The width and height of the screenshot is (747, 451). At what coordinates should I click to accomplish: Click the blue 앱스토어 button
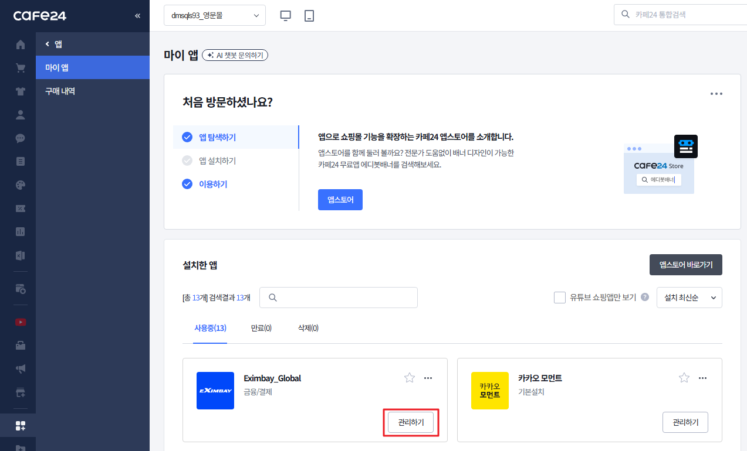[x=340, y=200]
